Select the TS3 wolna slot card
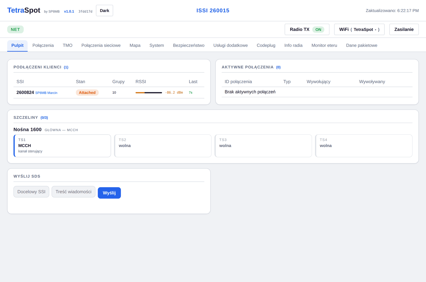Image resolution: width=426 pixels, height=282 pixels. [263, 146]
